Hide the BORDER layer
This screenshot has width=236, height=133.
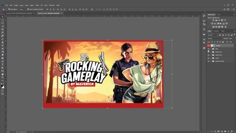tap(208, 46)
